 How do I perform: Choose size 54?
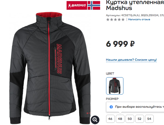click(149, 119)
